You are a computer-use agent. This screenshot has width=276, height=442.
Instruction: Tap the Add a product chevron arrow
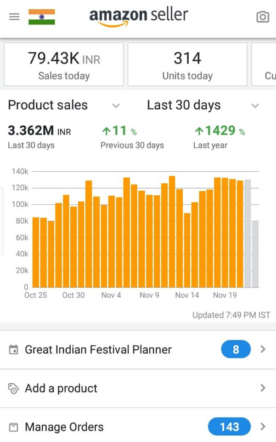pos(263,388)
